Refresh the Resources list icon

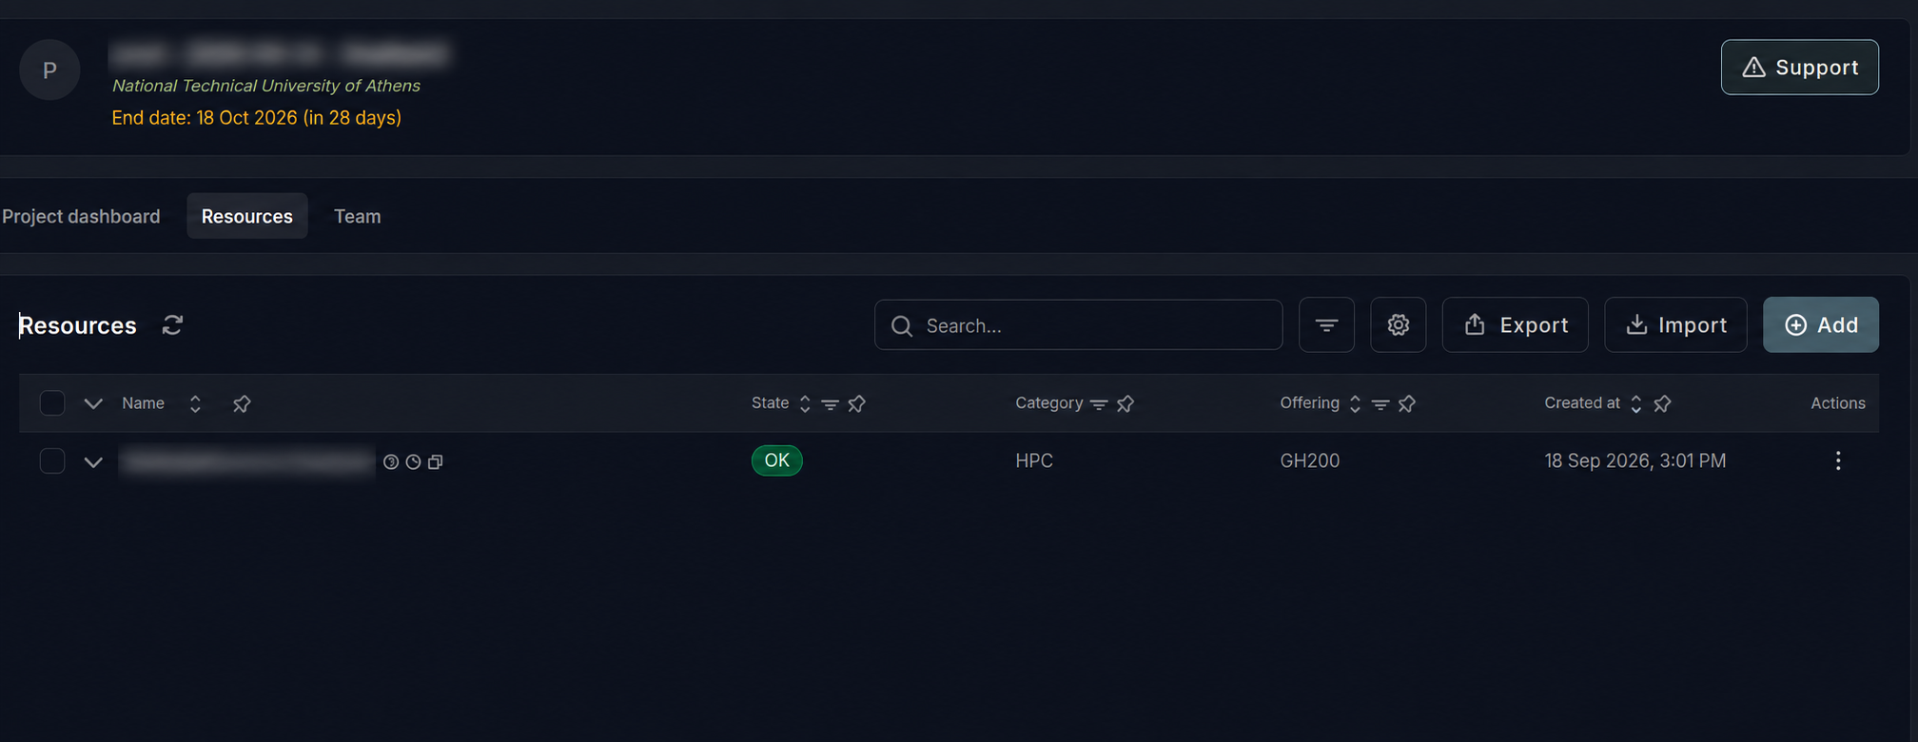point(172,325)
